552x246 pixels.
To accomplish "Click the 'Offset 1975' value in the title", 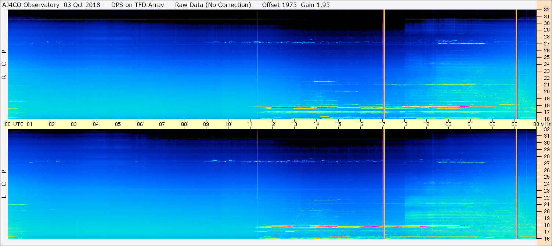I will pyautogui.click(x=279, y=5).
